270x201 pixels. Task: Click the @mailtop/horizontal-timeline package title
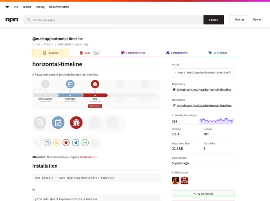58,39
